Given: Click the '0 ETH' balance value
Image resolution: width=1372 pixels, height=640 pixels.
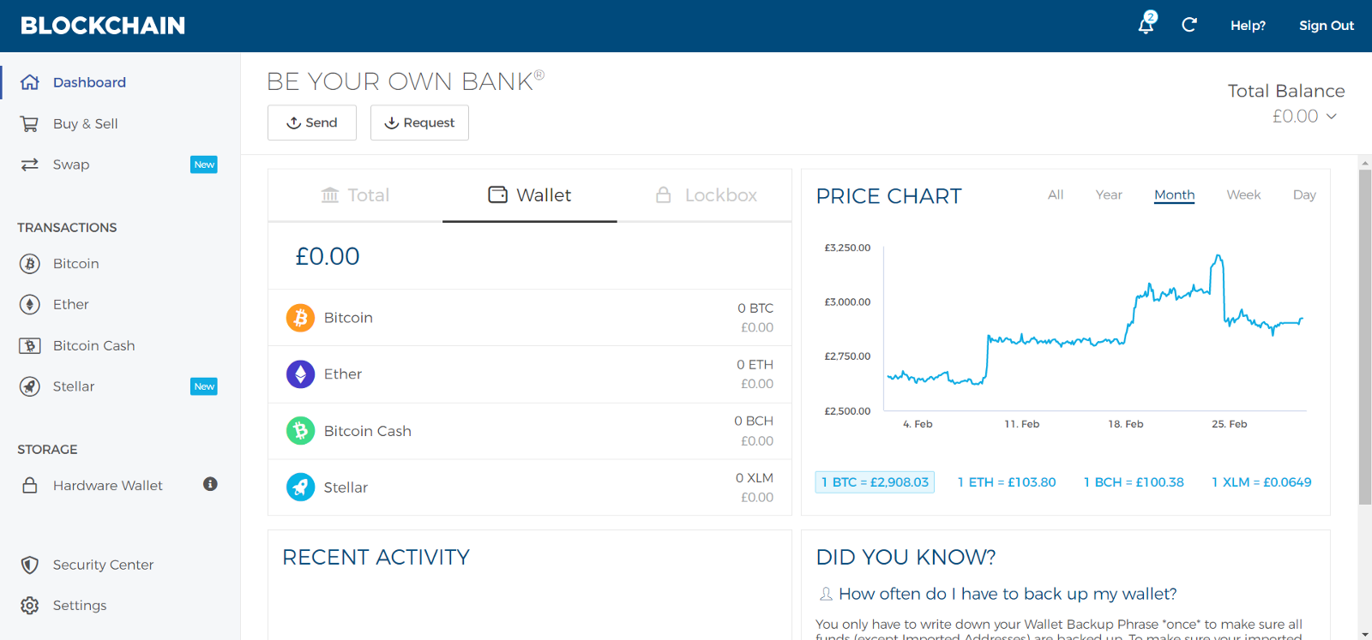Looking at the screenshot, I should (755, 365).
